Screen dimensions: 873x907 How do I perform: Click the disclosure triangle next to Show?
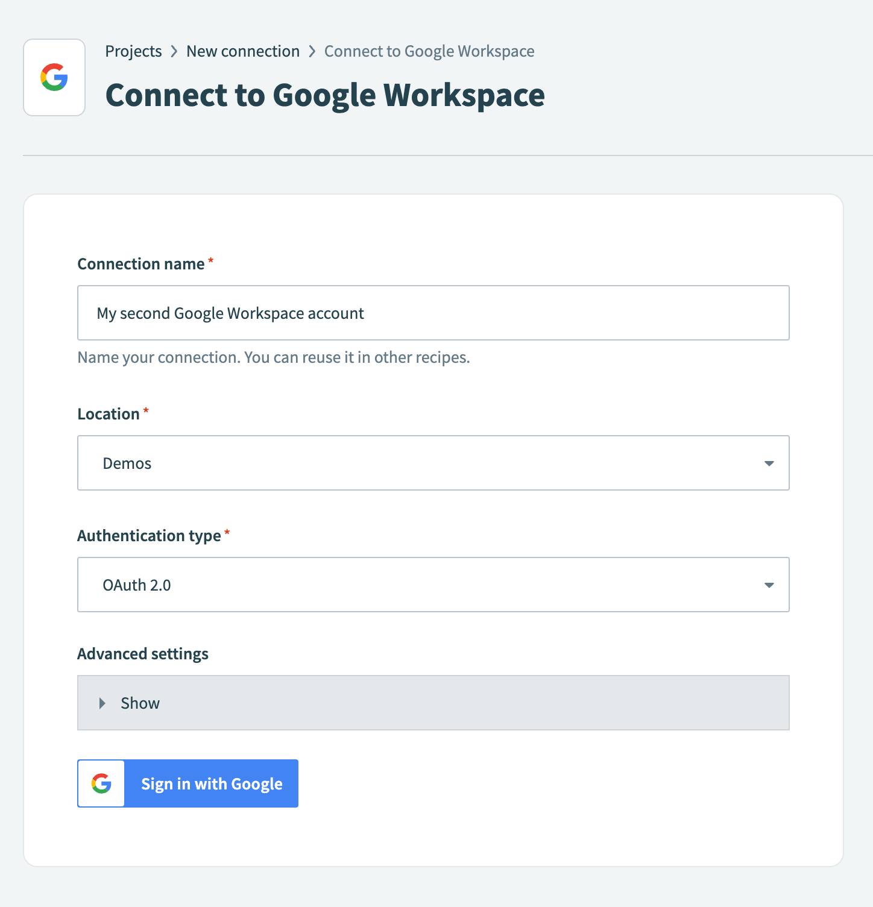click(x=101, y=703)
